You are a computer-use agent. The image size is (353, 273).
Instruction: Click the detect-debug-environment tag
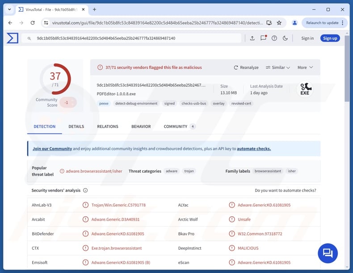(x=136, y=104)
